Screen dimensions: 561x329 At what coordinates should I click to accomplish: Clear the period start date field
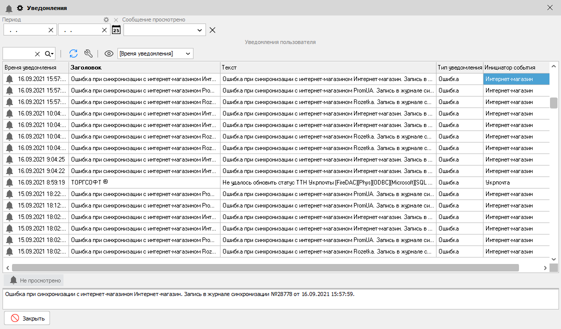(x=50, y=30)
